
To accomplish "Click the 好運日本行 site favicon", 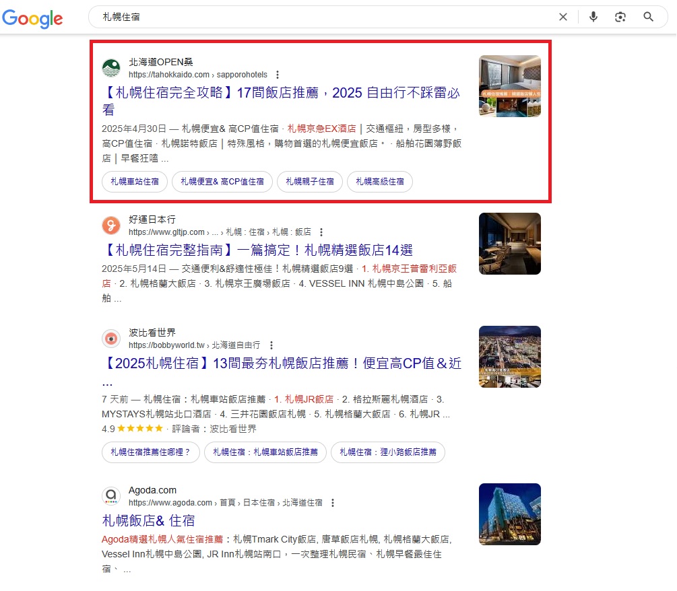I will pos(111,225).
